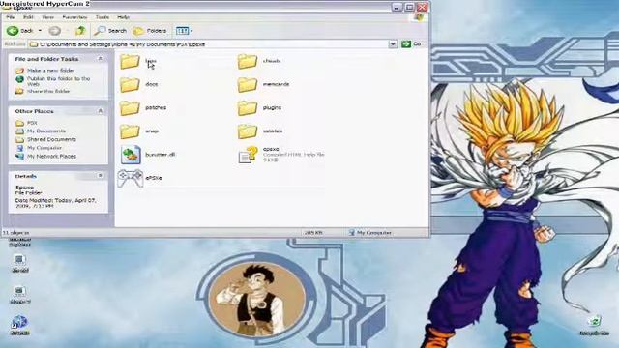Open the Search toolbar button
Image resolution: width=619 pixels, height=348 pixels.
coord(110,30)
